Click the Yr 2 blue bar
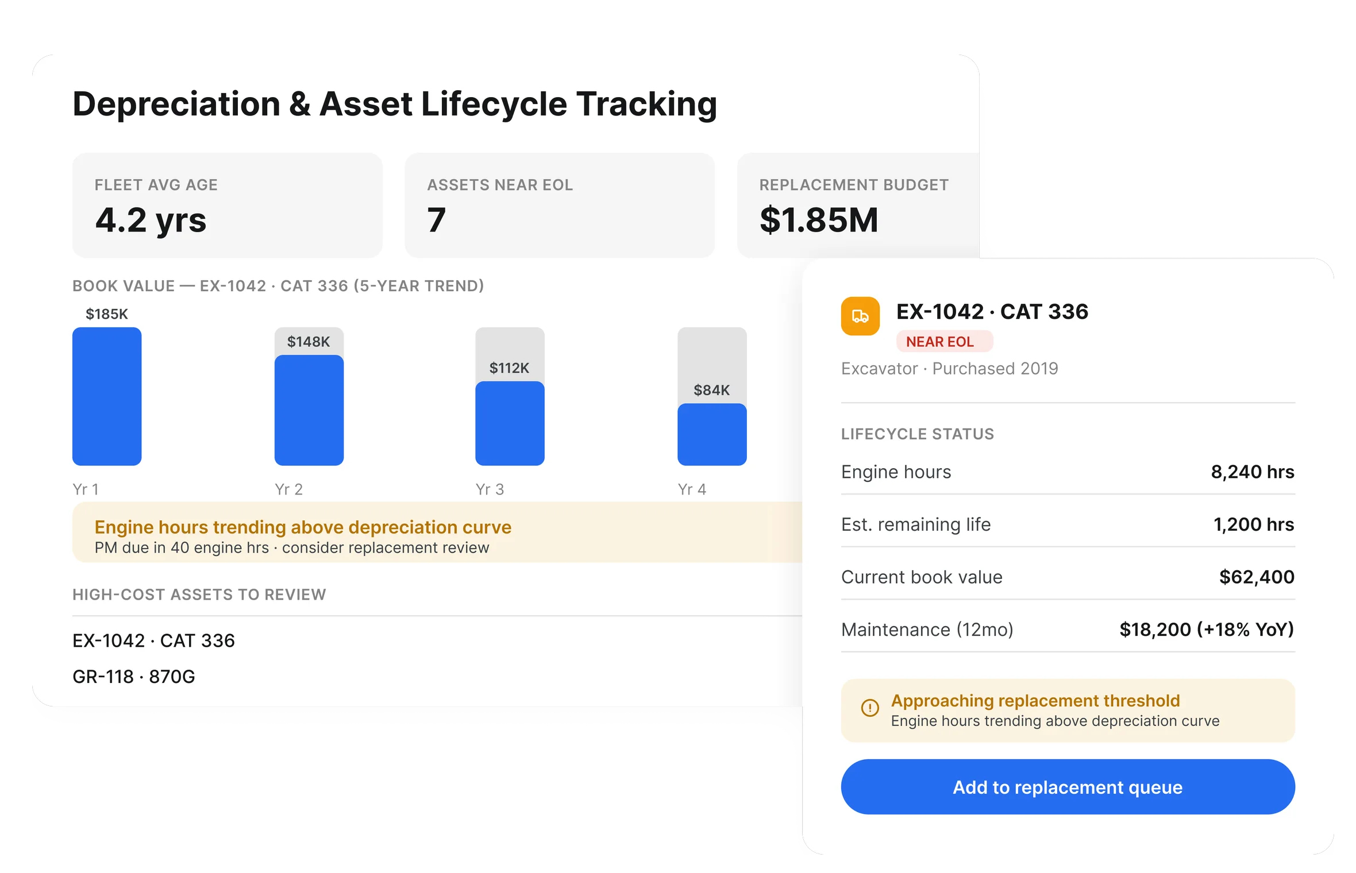 309,410
